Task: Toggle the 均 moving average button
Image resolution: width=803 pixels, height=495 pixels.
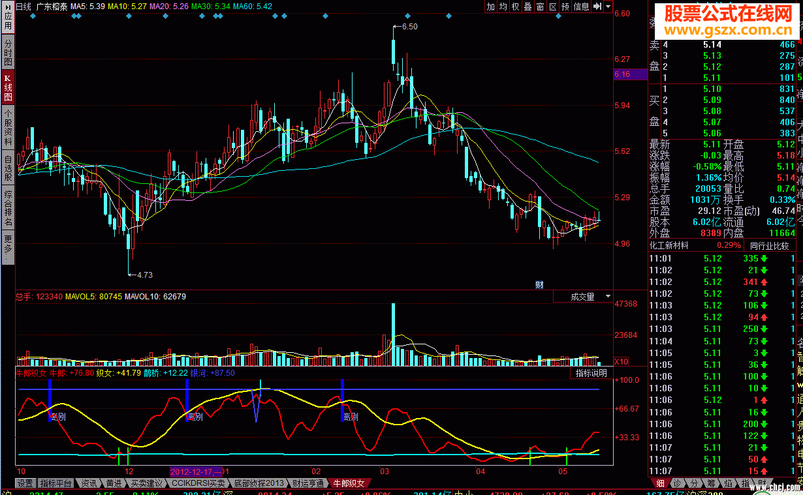Action: pos(503,7)
